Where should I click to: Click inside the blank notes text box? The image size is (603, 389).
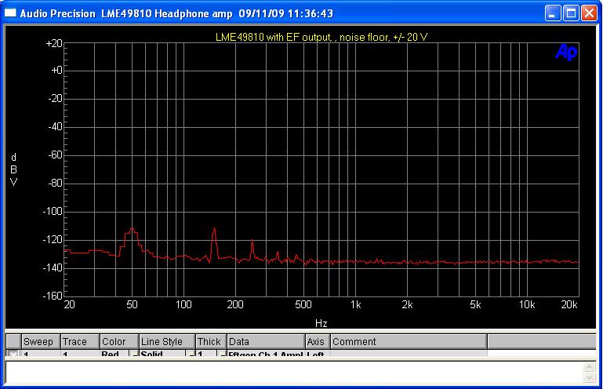point(294,372)
